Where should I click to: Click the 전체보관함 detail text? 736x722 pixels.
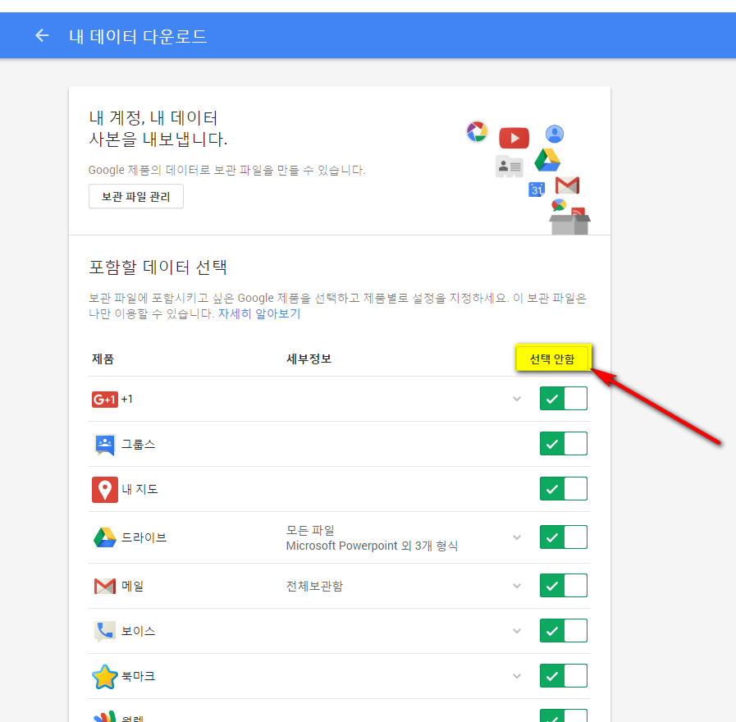click(314, 586)
